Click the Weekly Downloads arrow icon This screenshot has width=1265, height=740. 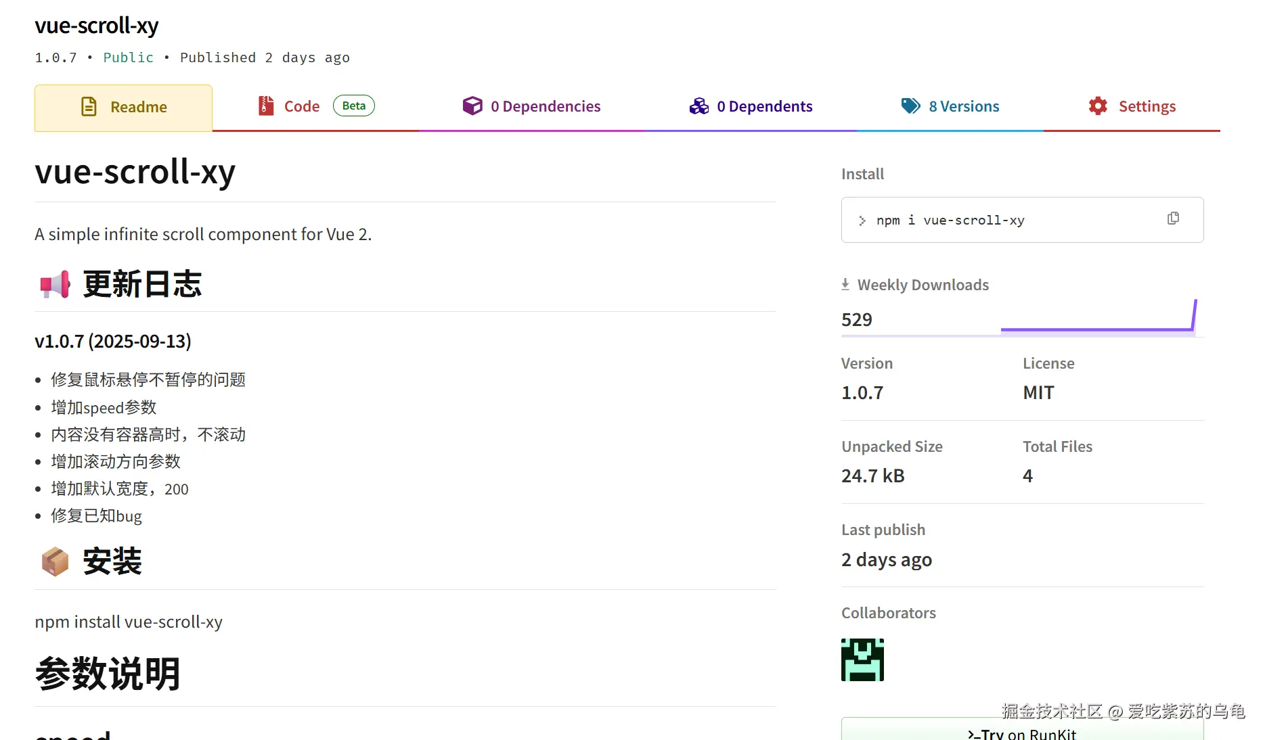(845, 285)
